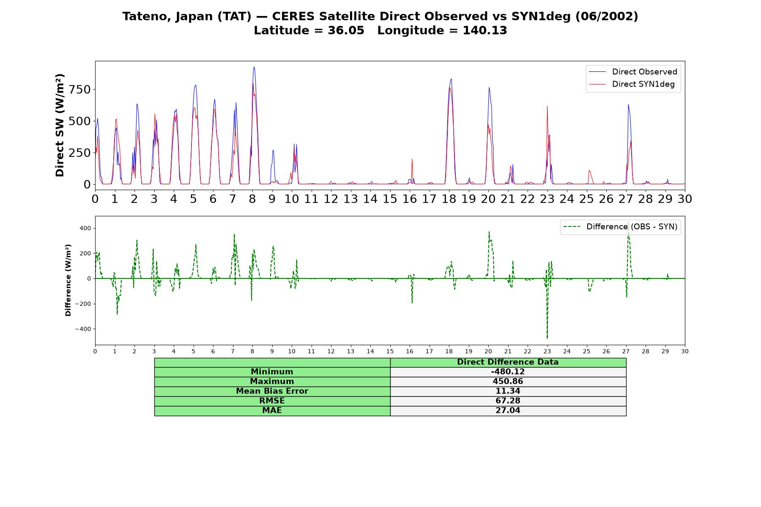Click the day 8 peak in upper plot
This screenshot has height=507, width=761.
(x=254, y=67)
